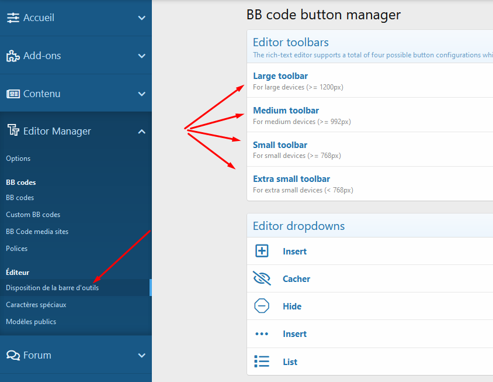493x382 pixels.
Task: Click the Editor Manager text icon
Action: [13, 131]
